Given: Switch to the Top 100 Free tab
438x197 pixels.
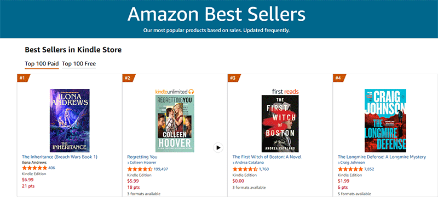Looking at the screenshot, I should 79,64.
